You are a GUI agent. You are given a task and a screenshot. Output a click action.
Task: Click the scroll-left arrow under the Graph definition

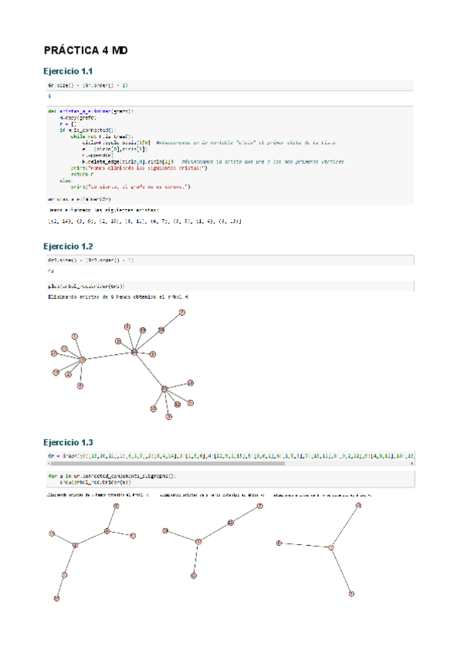click(49, 463)
